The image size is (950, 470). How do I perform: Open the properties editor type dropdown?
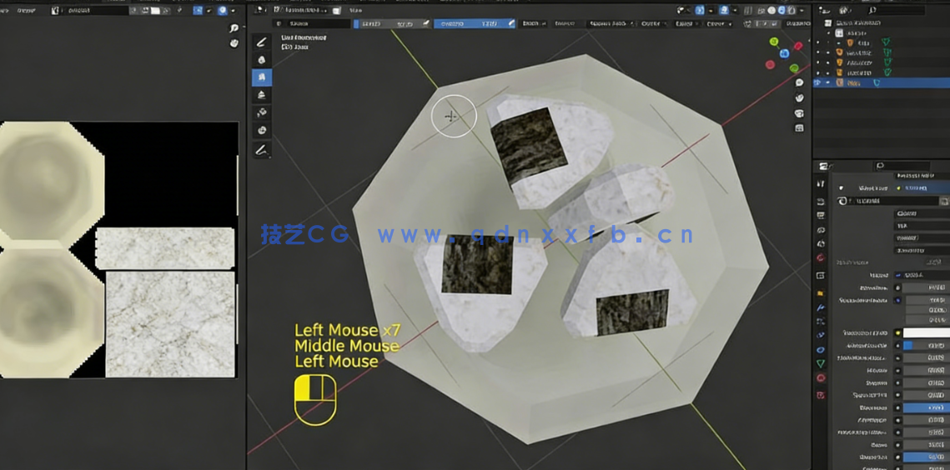click(824, 166)
